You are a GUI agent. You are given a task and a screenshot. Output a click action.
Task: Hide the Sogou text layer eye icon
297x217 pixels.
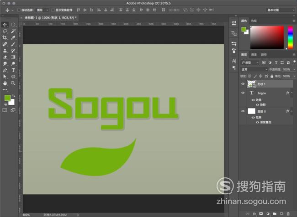(x=243, y=93)
